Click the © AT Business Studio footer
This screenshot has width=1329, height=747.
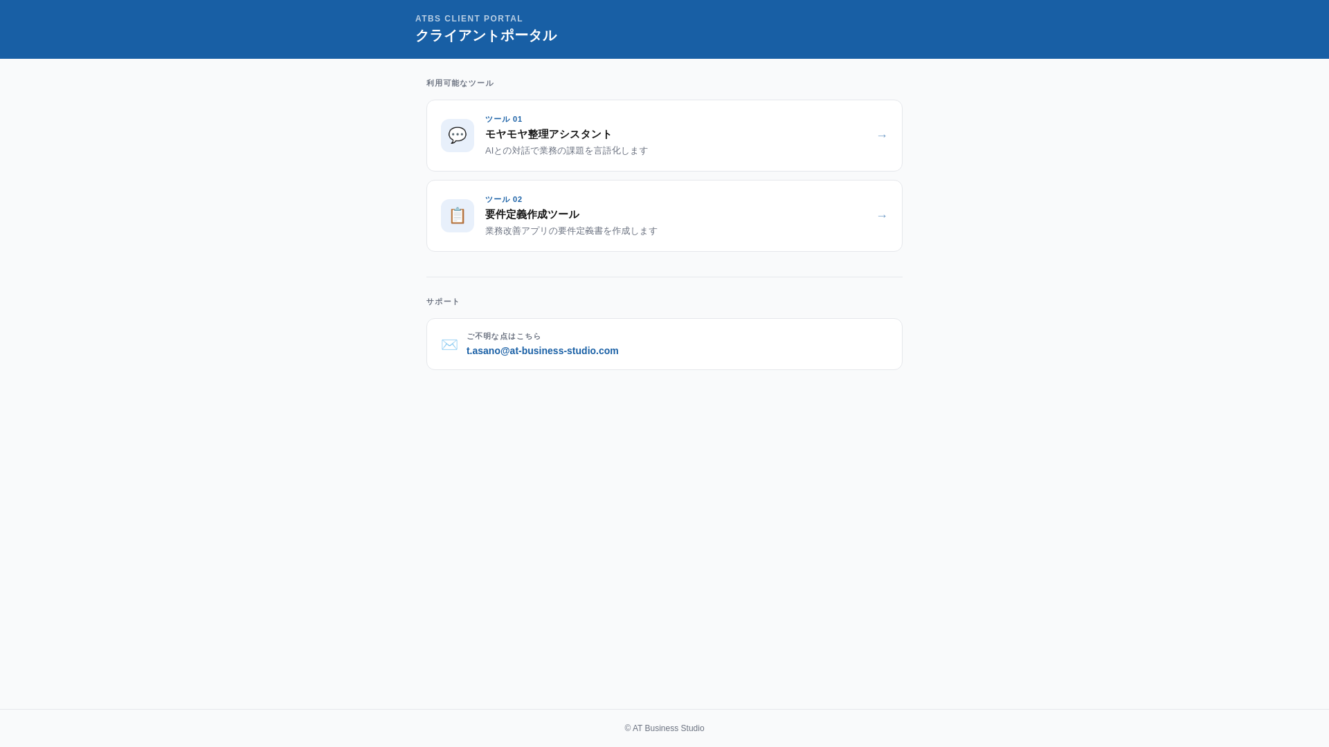664,728
